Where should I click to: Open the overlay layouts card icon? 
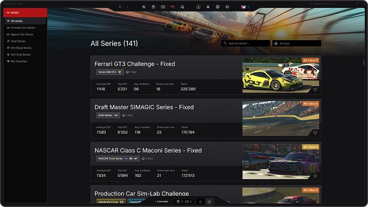coord(163,7)
